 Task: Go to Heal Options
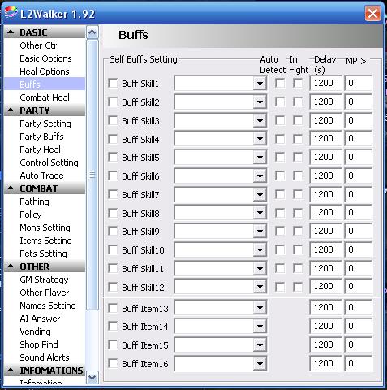click(45, 71)
